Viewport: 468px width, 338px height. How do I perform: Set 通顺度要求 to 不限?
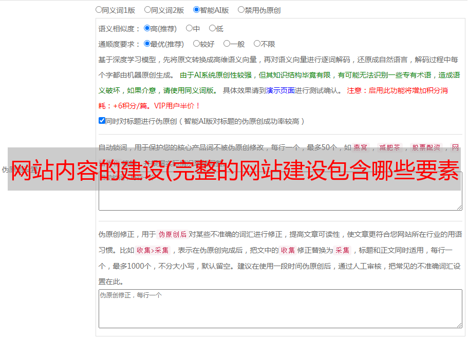pos(257,44)
